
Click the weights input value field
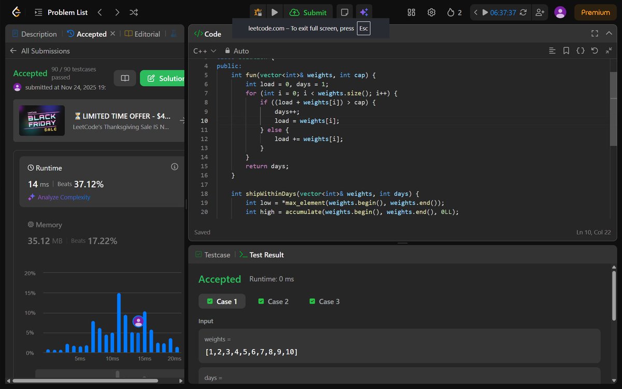400,346
